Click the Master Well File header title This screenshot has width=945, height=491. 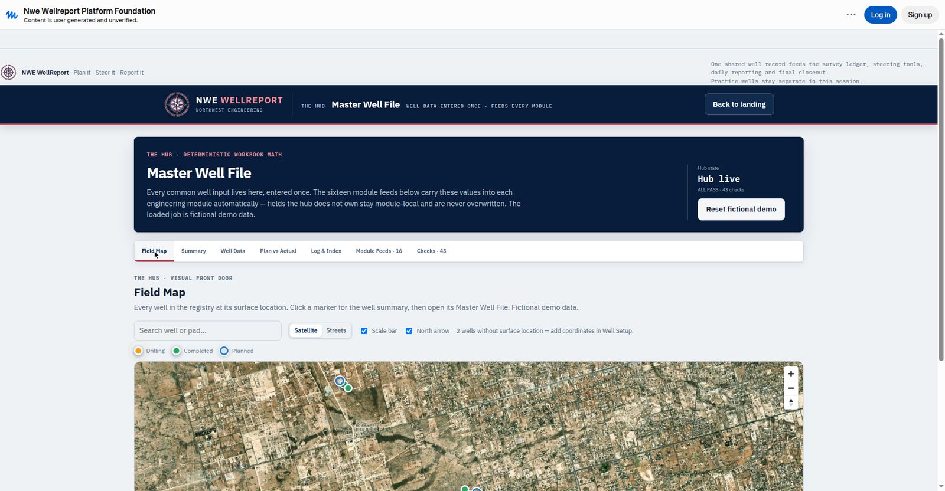coord(366,105)
